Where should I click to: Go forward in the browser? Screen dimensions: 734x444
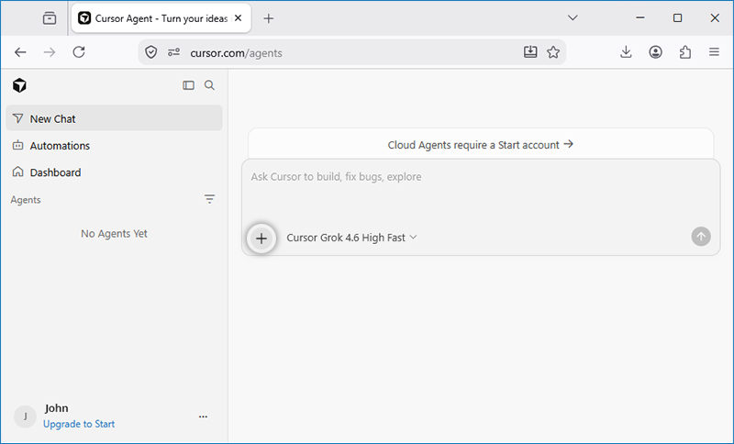coord(50,52)
